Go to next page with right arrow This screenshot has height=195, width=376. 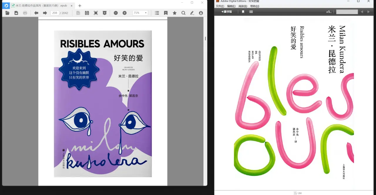(45, 13)
